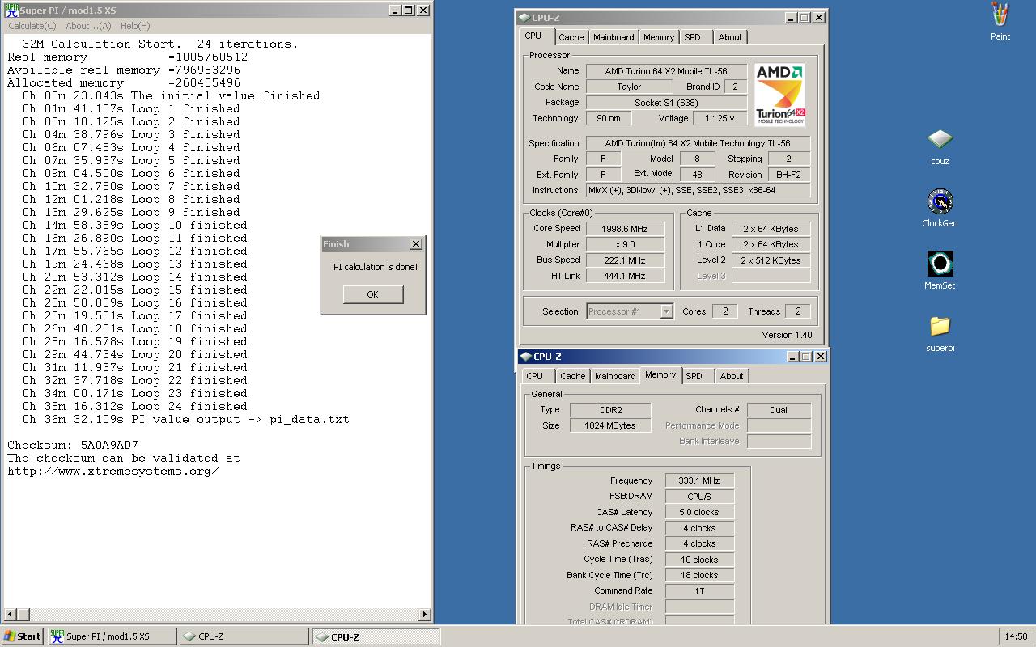Click OK in the Finish dialog

coord(372,294)
